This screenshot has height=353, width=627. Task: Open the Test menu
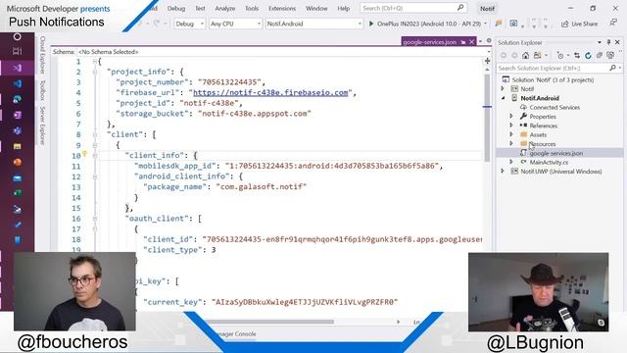[200, 8]
